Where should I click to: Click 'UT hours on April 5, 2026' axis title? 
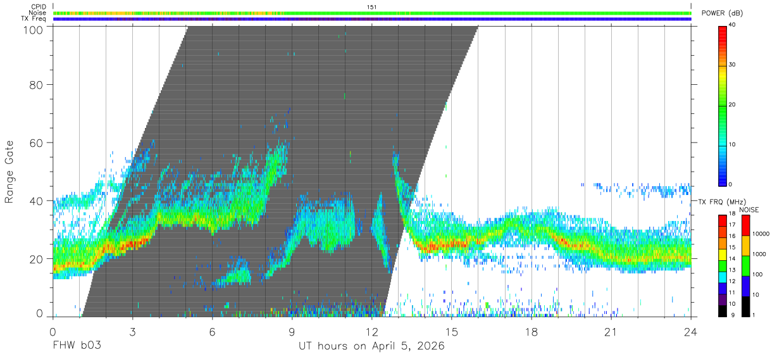pos(371,346)
